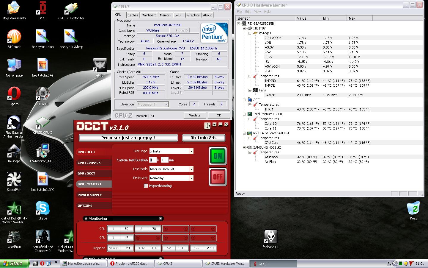
Task: Open the Kosz recycle bin
Action: click(x=413, y=211)
